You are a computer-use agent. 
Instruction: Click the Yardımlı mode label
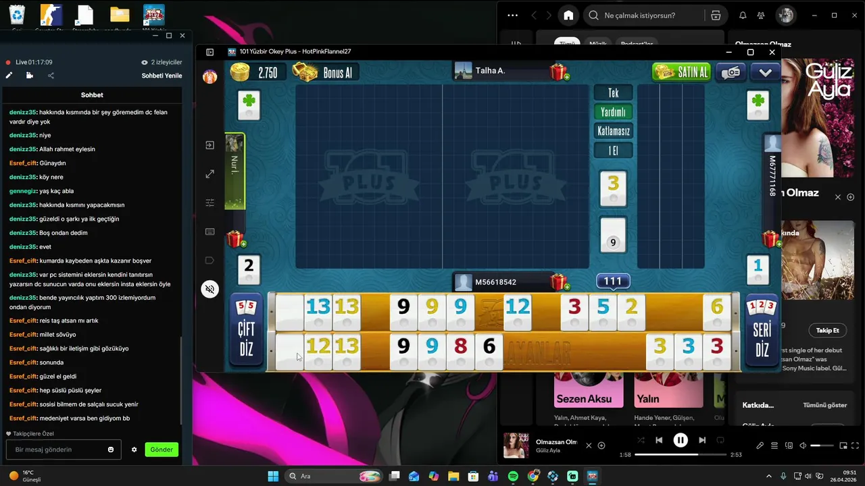pos(613,112)
